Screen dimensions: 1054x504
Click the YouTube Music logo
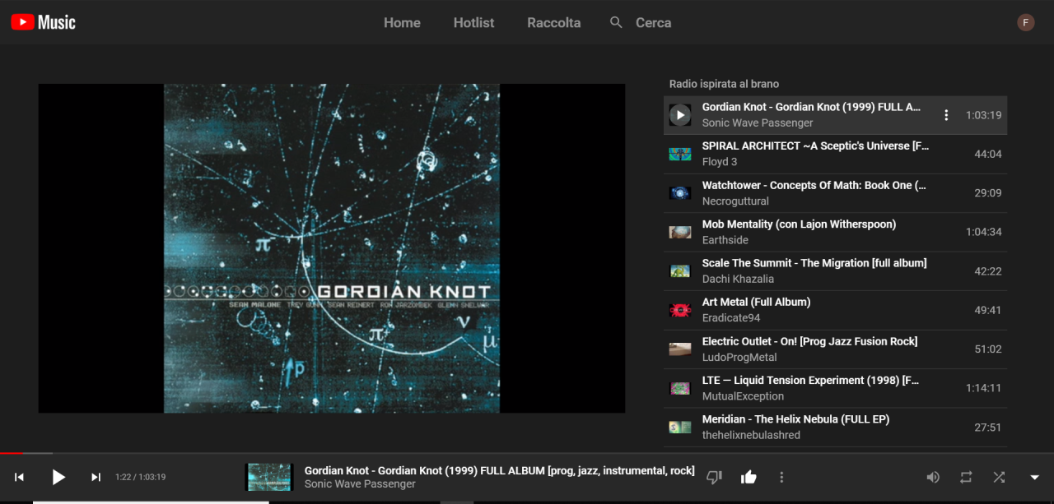click(x=43, y=22)
